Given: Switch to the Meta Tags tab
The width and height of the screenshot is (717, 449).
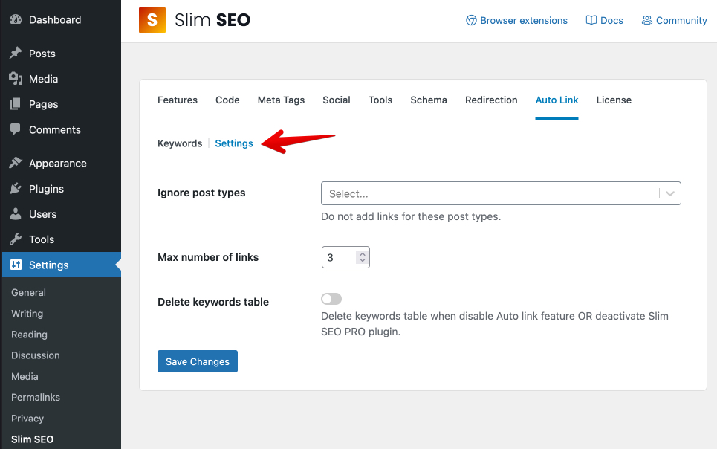Looking at the screenshot, I should coord(281,100).
